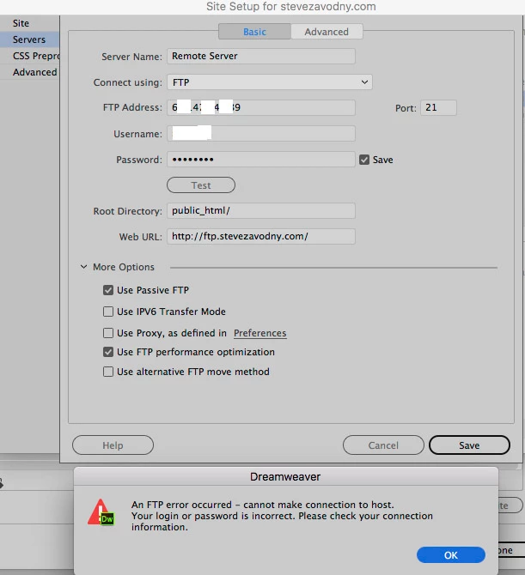Viewport: 525px width, 575px height.
Task: Enable Use alternative FTP move method
Action: (x=108, y=372)
